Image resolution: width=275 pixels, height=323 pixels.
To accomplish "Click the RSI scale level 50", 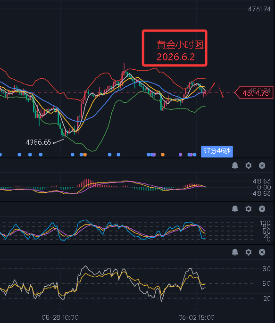I will (x=267, y=283).
